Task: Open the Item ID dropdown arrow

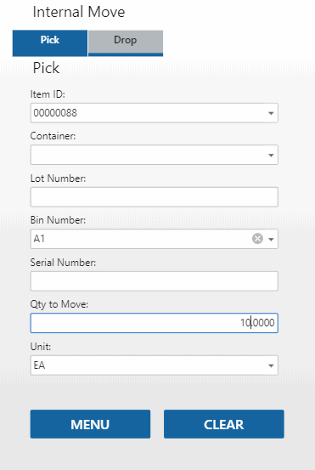Action: (x=271, y=113)
